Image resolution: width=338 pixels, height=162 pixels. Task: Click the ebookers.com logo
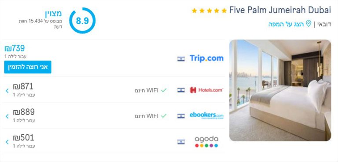[206, 115]
